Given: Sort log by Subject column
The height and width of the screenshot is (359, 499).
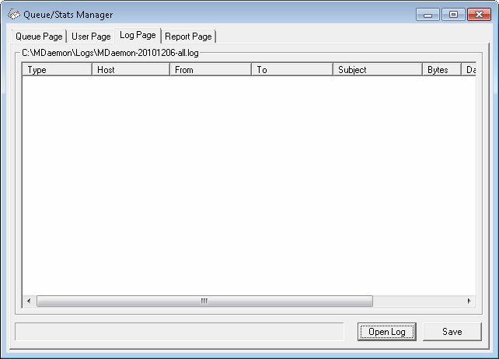Looking at the screenshot, I should [x=377, y=70].
